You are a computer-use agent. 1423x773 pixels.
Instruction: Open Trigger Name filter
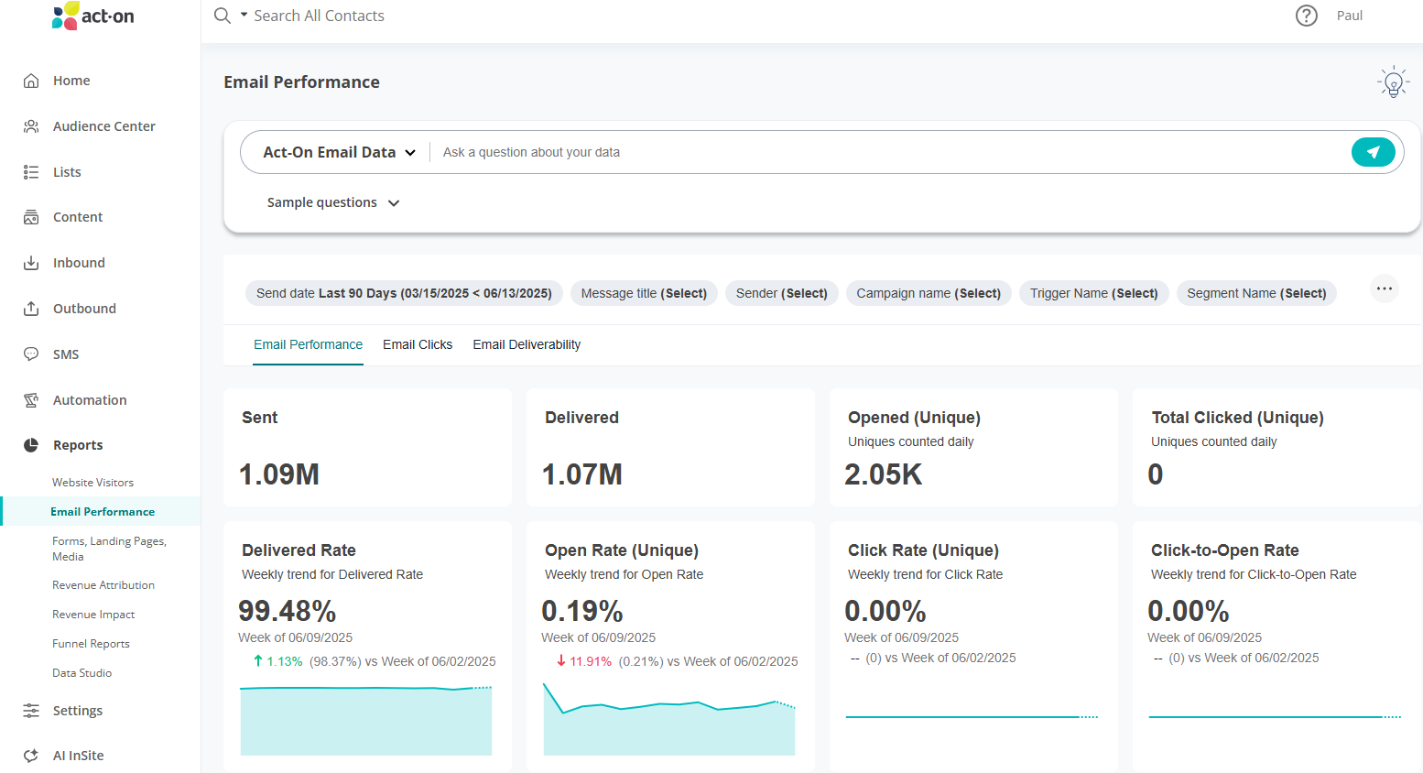click(1094, 293)
